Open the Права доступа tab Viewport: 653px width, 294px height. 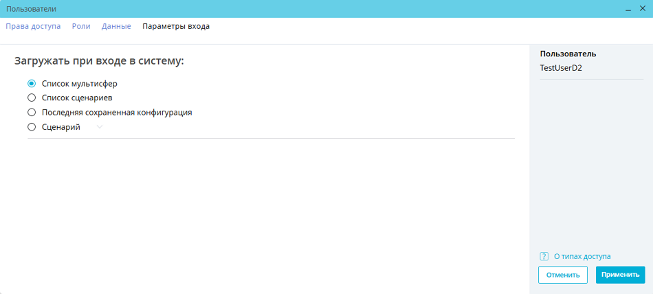(33, 26)
